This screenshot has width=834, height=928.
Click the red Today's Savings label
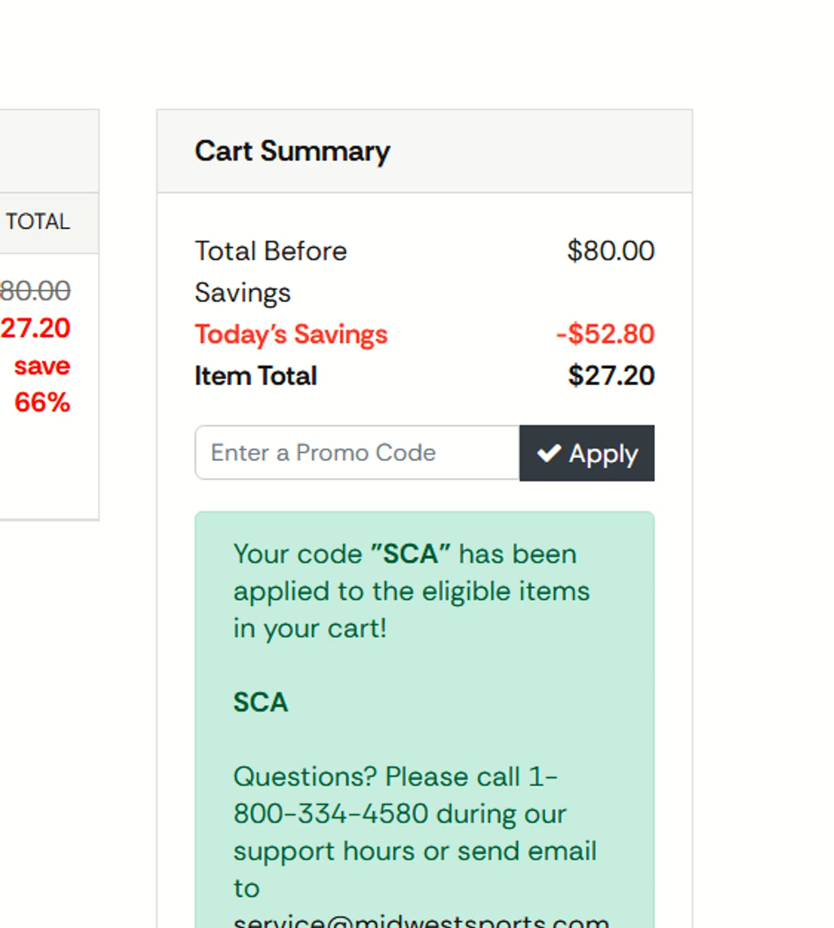(x=291, y=334)
